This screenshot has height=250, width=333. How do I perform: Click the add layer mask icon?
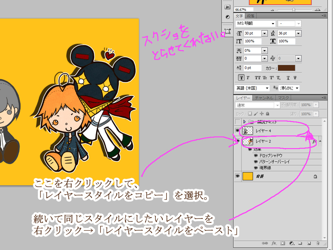pyautogui.click(x=283, y=243)
